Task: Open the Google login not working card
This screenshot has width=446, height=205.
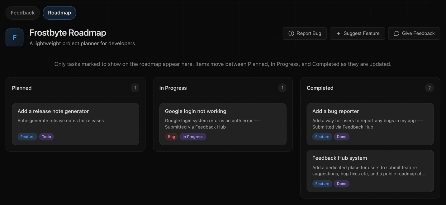Action: (x=223, y=124)
